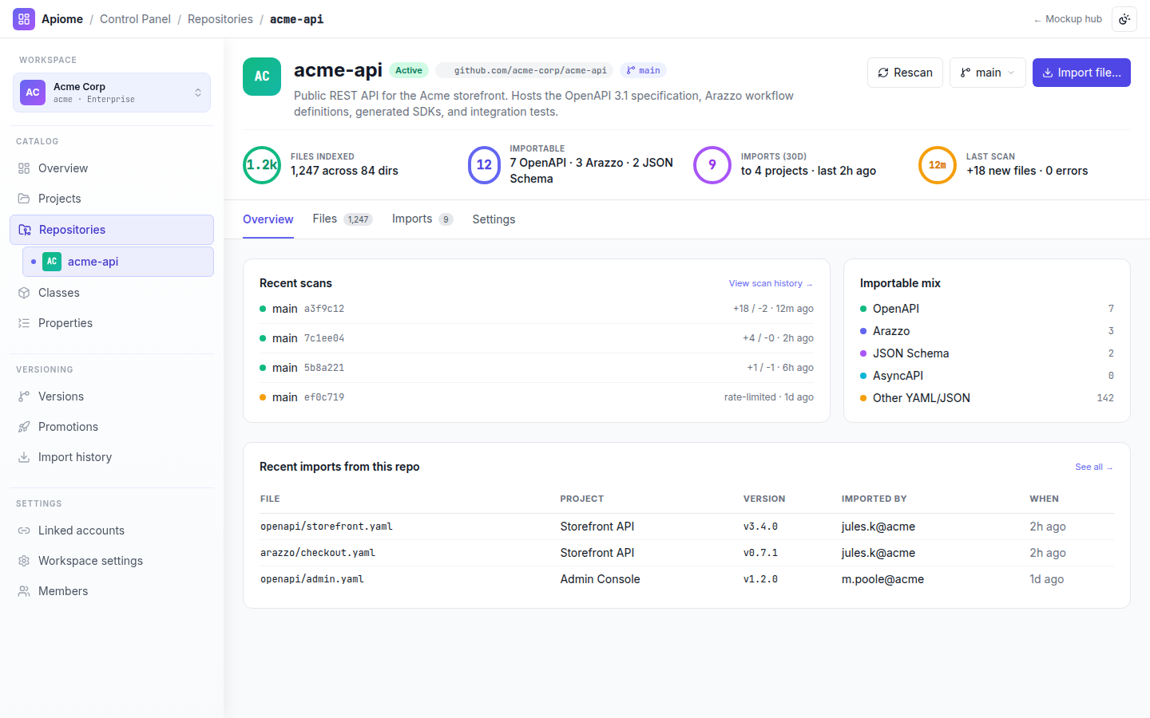Click Control Panel breadcrumb

[x=135, y=19]
